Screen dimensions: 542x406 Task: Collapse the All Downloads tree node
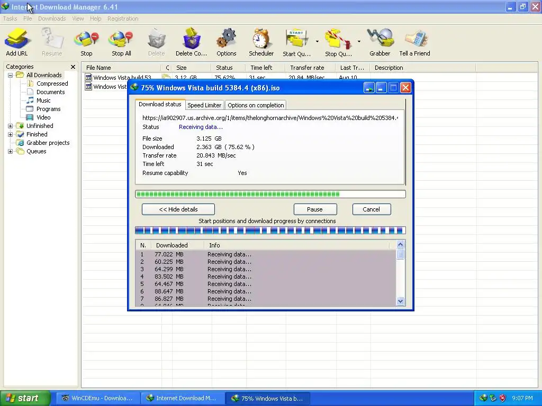pos(11,75)
